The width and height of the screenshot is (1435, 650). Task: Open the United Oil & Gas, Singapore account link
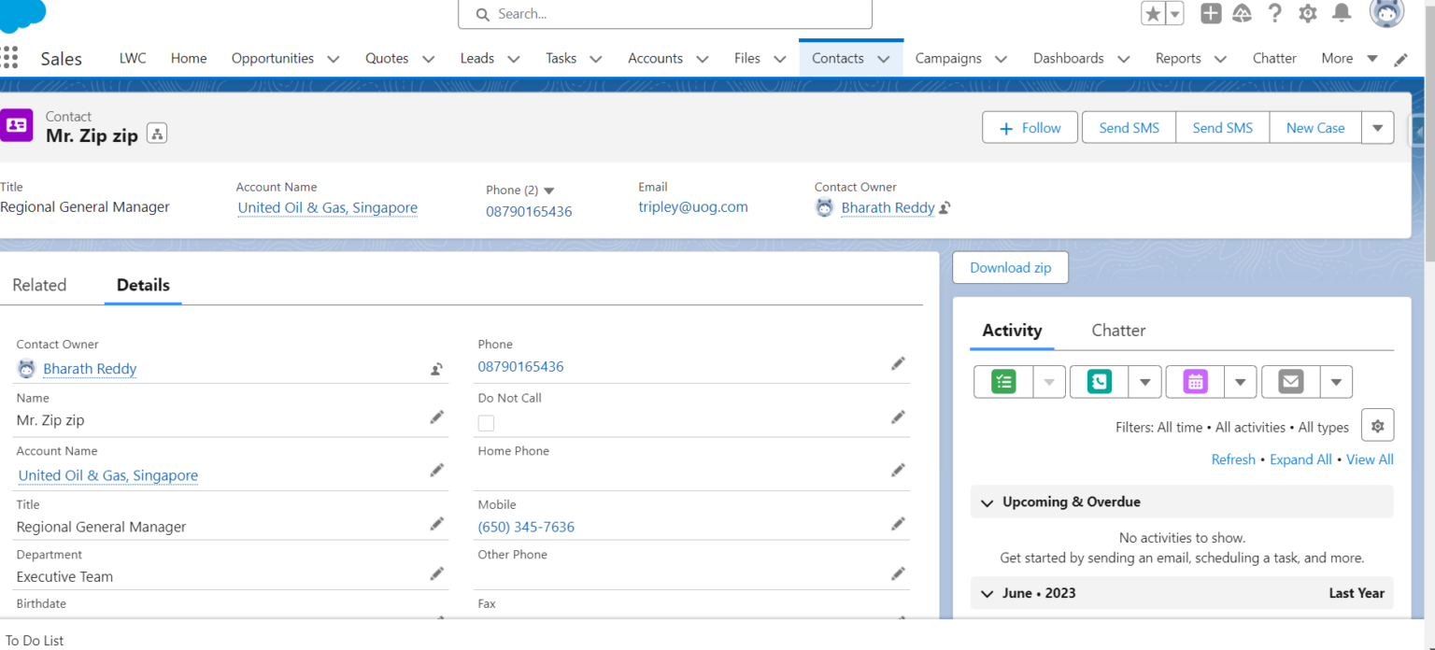point(327,207)
